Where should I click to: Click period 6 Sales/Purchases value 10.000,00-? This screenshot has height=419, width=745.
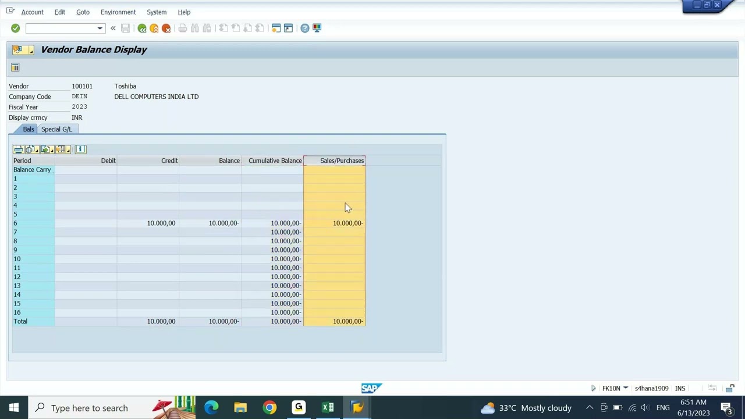pos(348,223)
